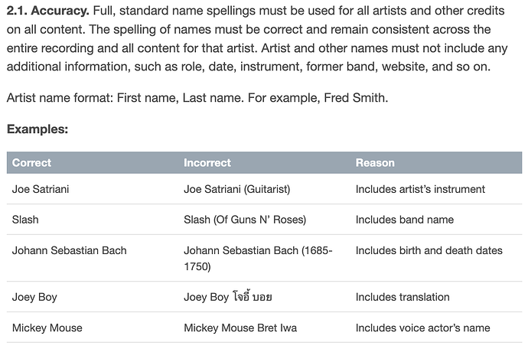The width and height of the screenshot is (528, 349).
Task: Click the Joe Satriani (Guitarist) cell
Action: click(x=236, y=189)
